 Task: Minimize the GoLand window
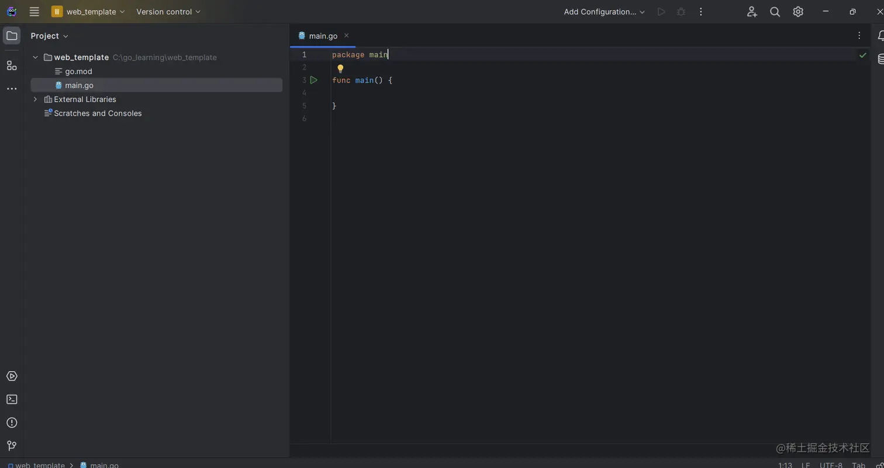[826, 12]
